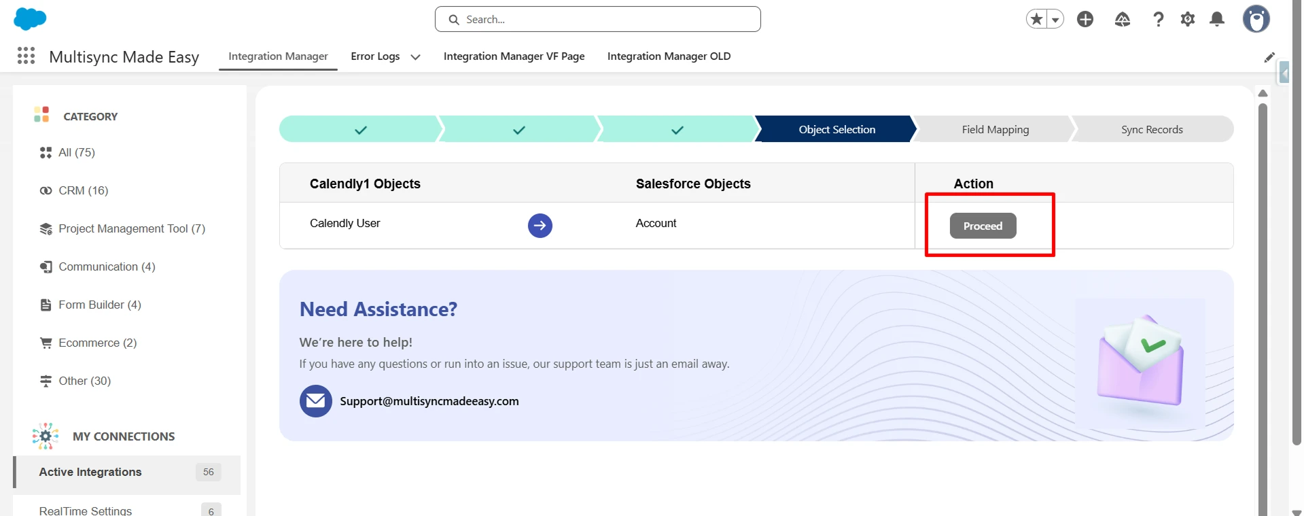Focus the global Search field
1304x516 pixels.
click(x=598, y=19)
